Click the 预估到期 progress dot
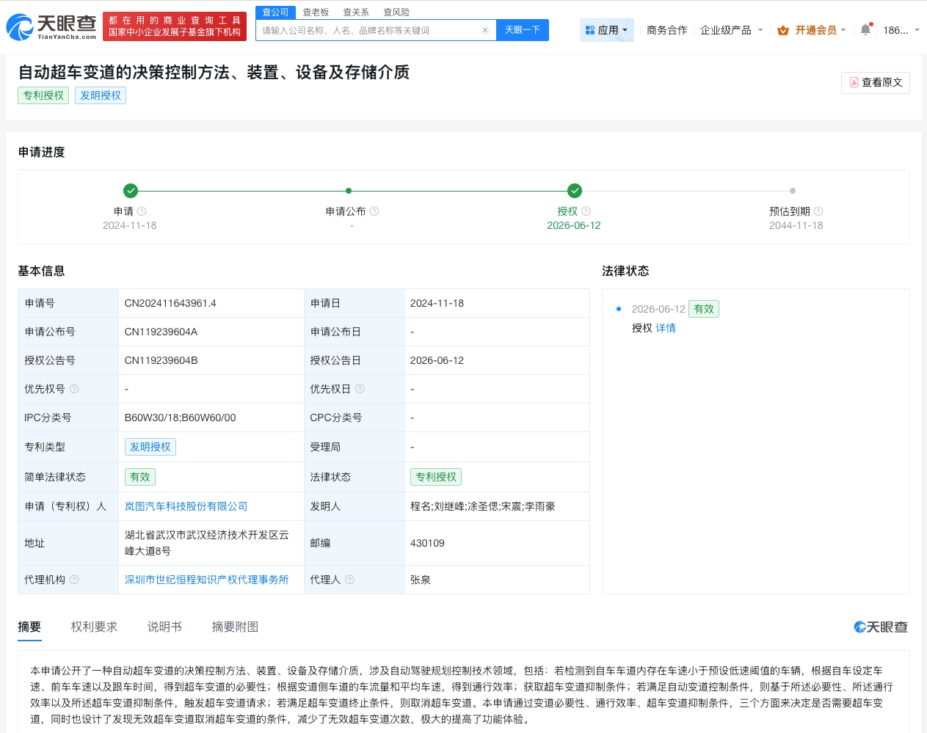This screenshot has width=927, height=733. click(x=793, y=191)
